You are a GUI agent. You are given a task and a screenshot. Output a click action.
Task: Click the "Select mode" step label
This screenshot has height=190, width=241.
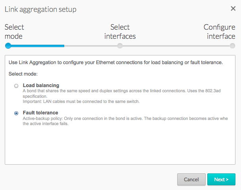tap(14, 32)
